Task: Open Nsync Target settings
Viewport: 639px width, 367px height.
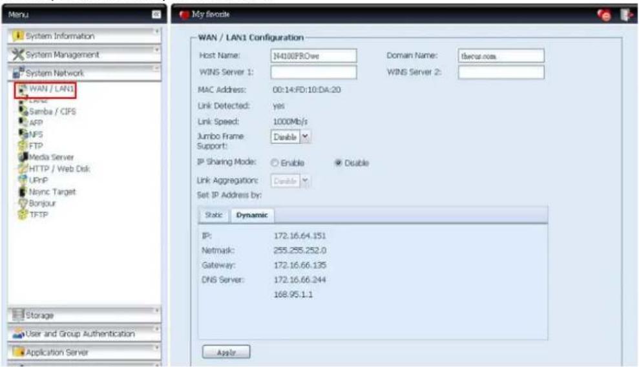Action: [52, 191]
